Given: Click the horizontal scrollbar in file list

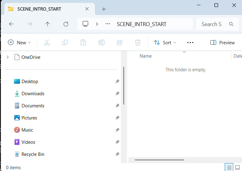Looking at the screenshot, I should click(x=159, y=160).
